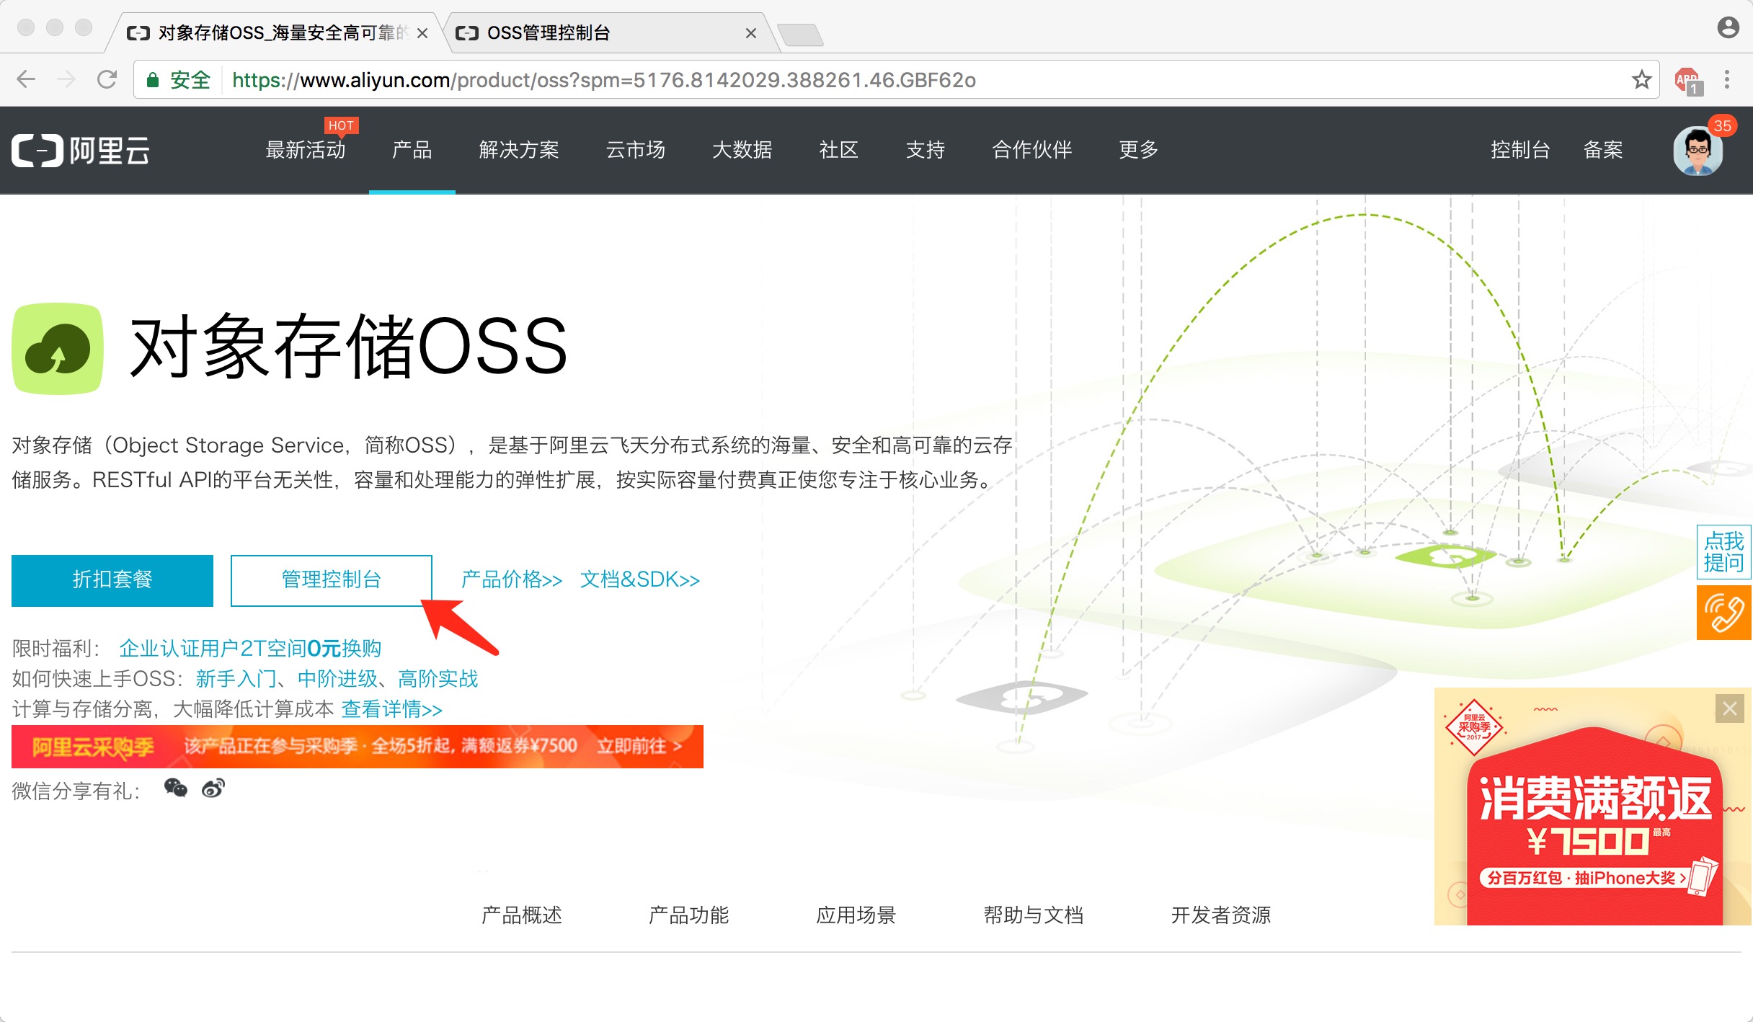The image size is (1753, 1022).
Task: Open the 支持 nav item
Action: point(926,150)
